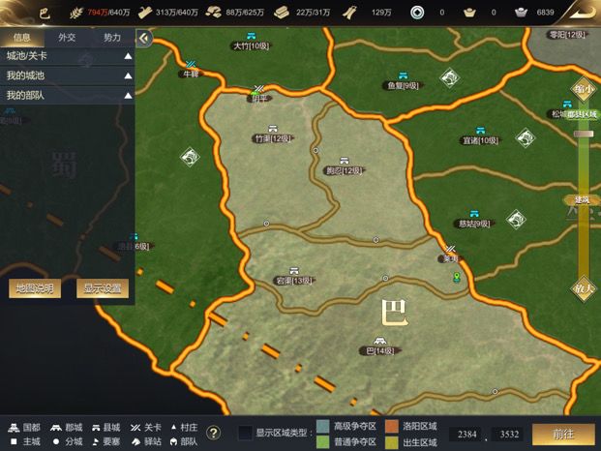601x451 pixels.
Task: Open the 显示设置 button
Action: 103,288
